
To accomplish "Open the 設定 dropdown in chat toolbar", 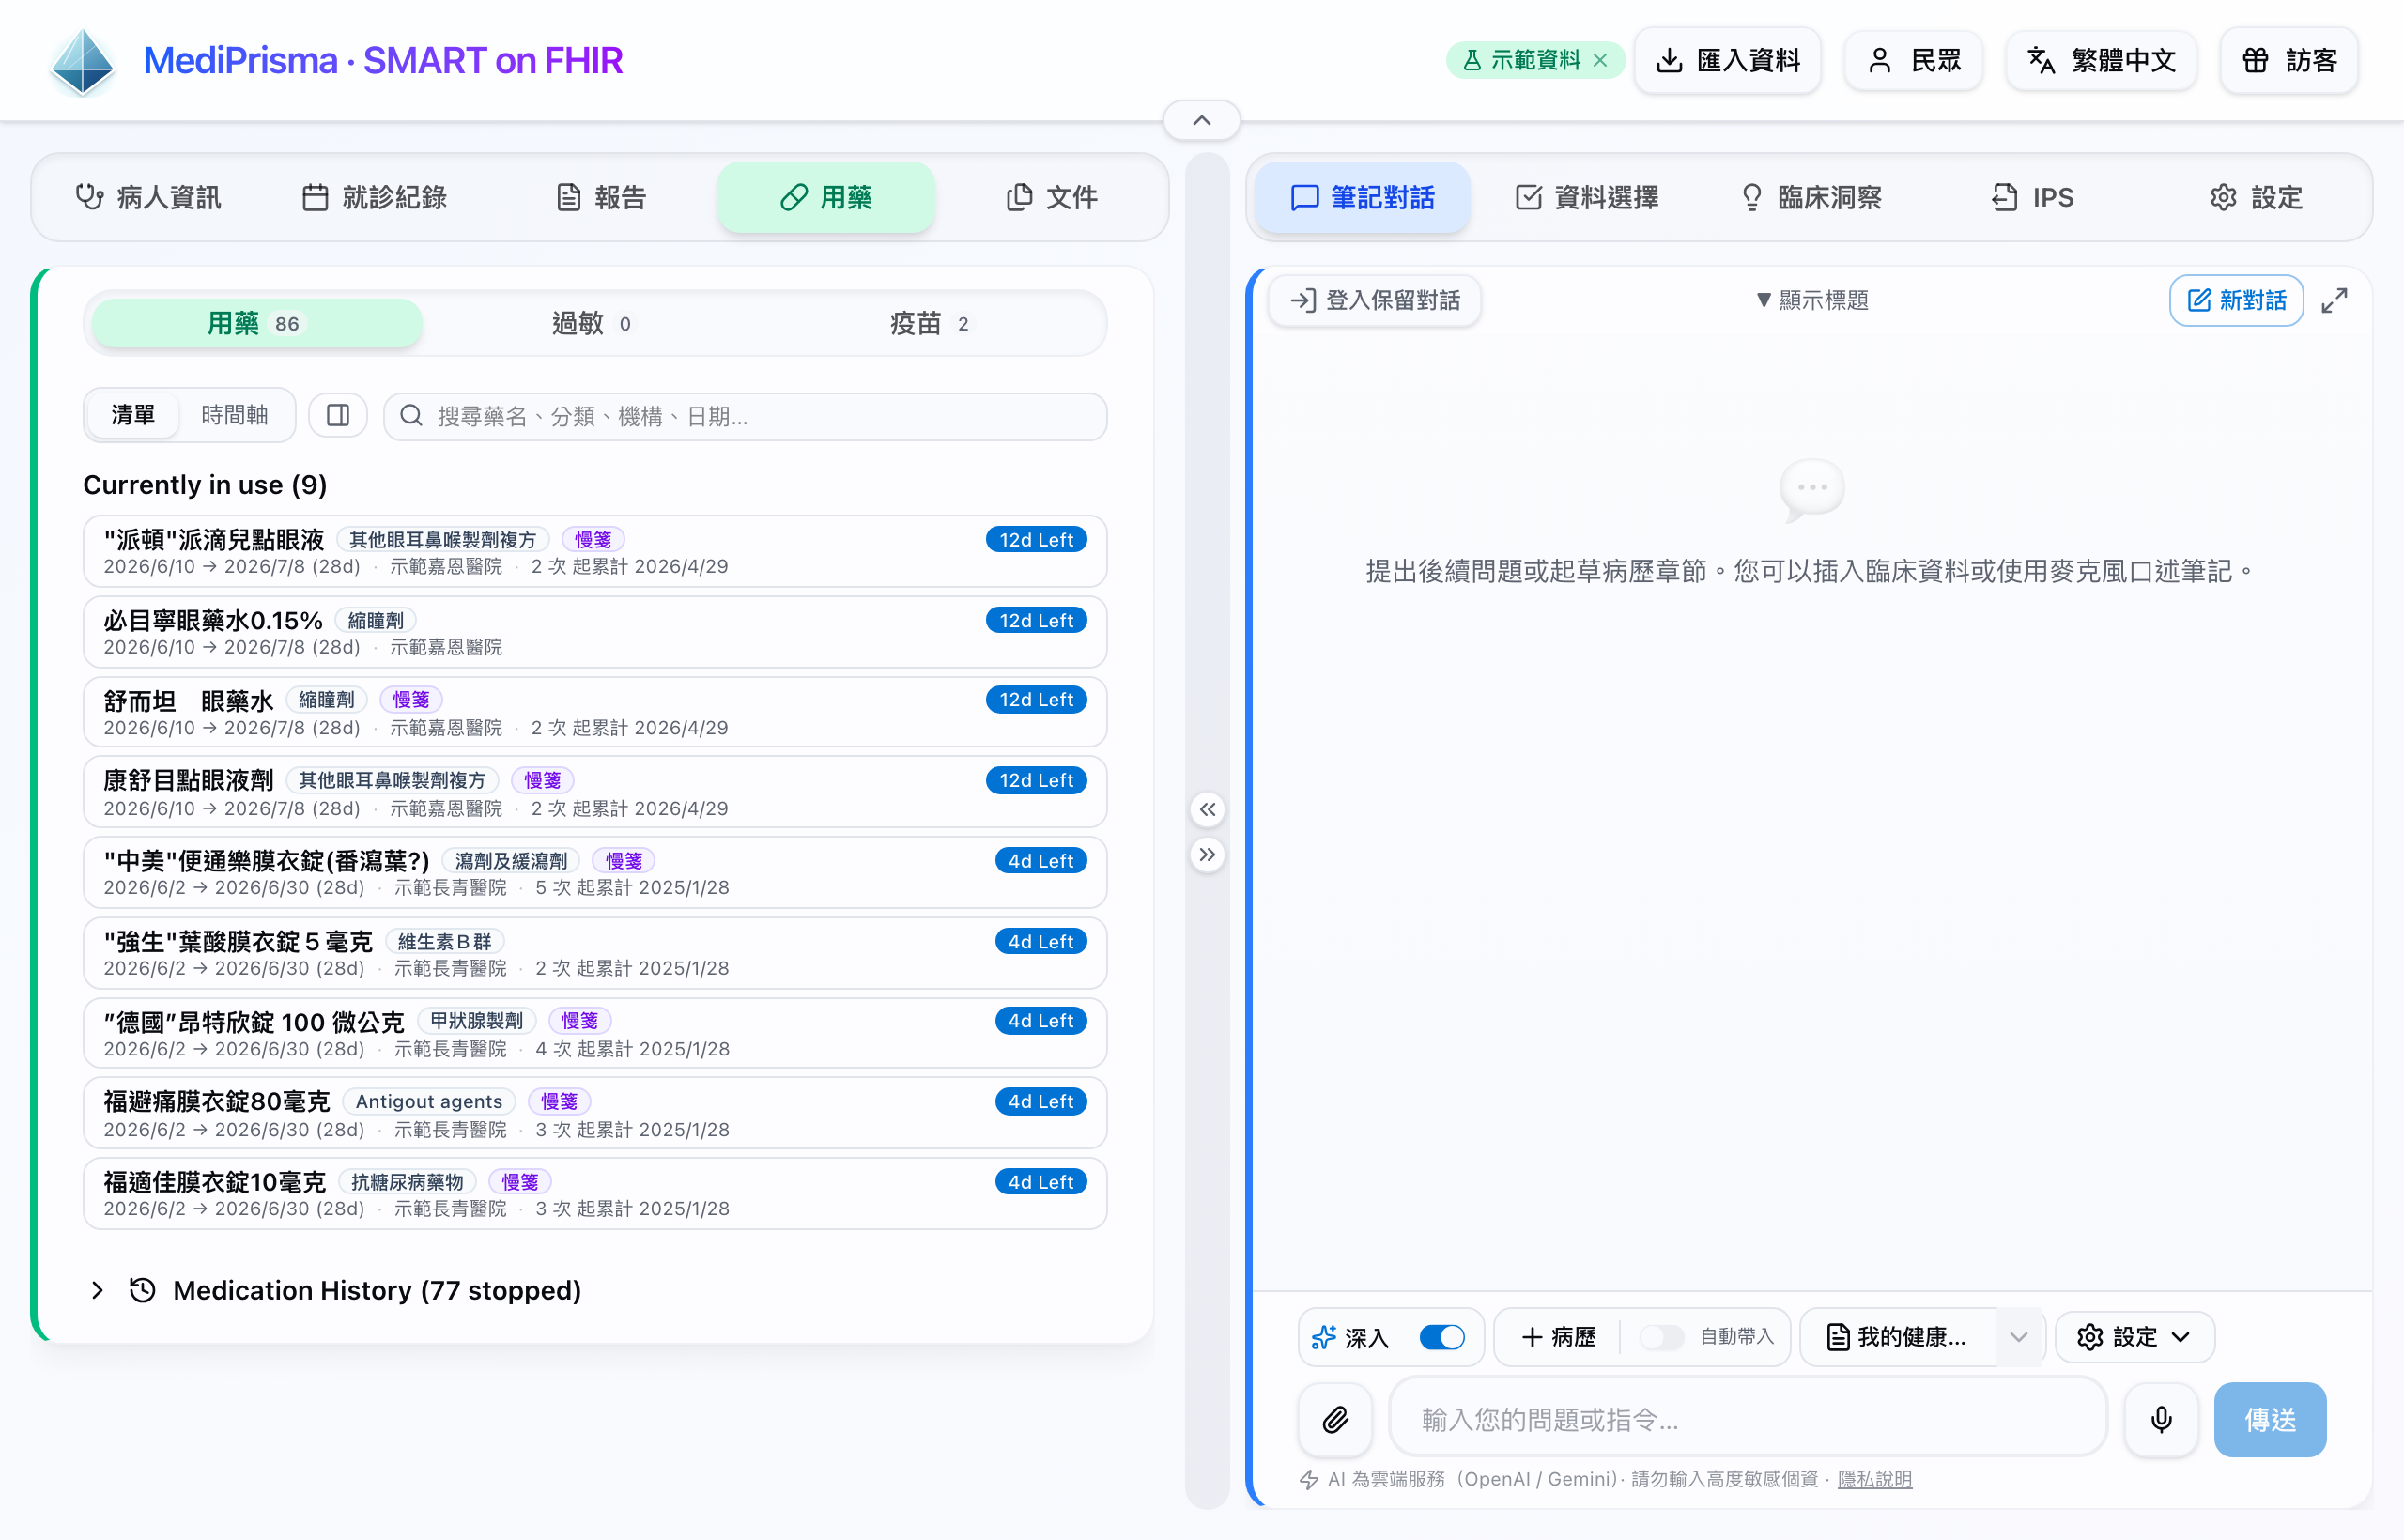I will point(2134,1337).
